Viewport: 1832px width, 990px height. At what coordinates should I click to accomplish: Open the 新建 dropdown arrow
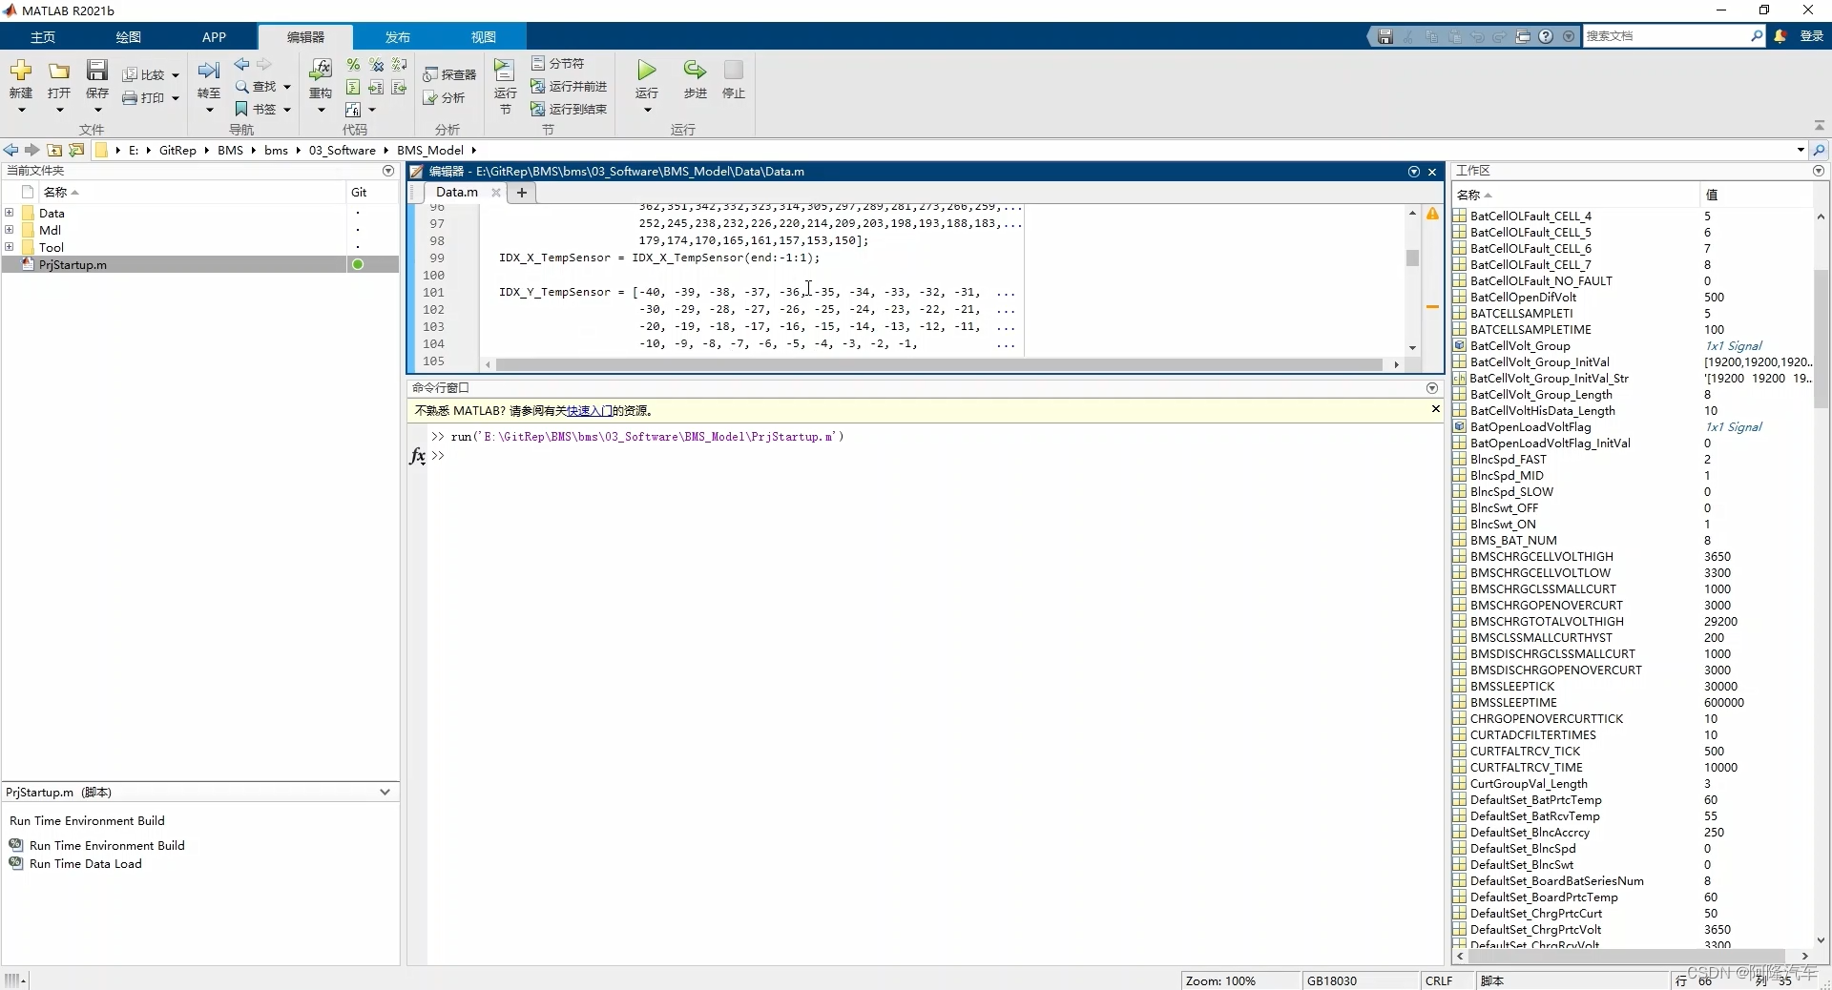[x=21, y=110]
